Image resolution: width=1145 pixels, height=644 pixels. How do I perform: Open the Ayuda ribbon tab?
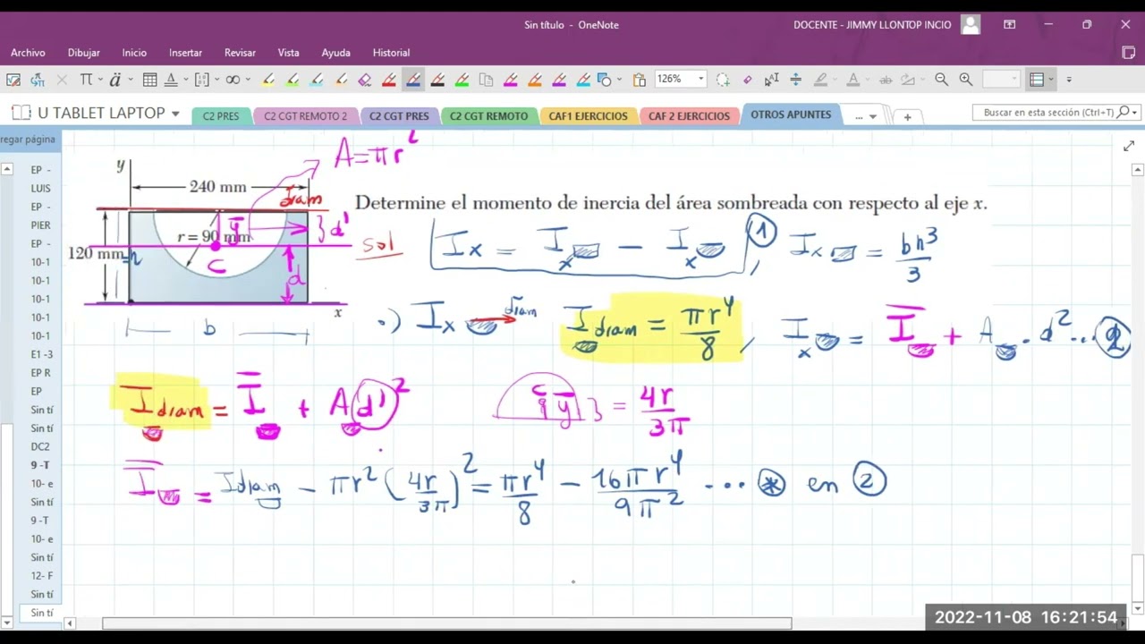335,53
